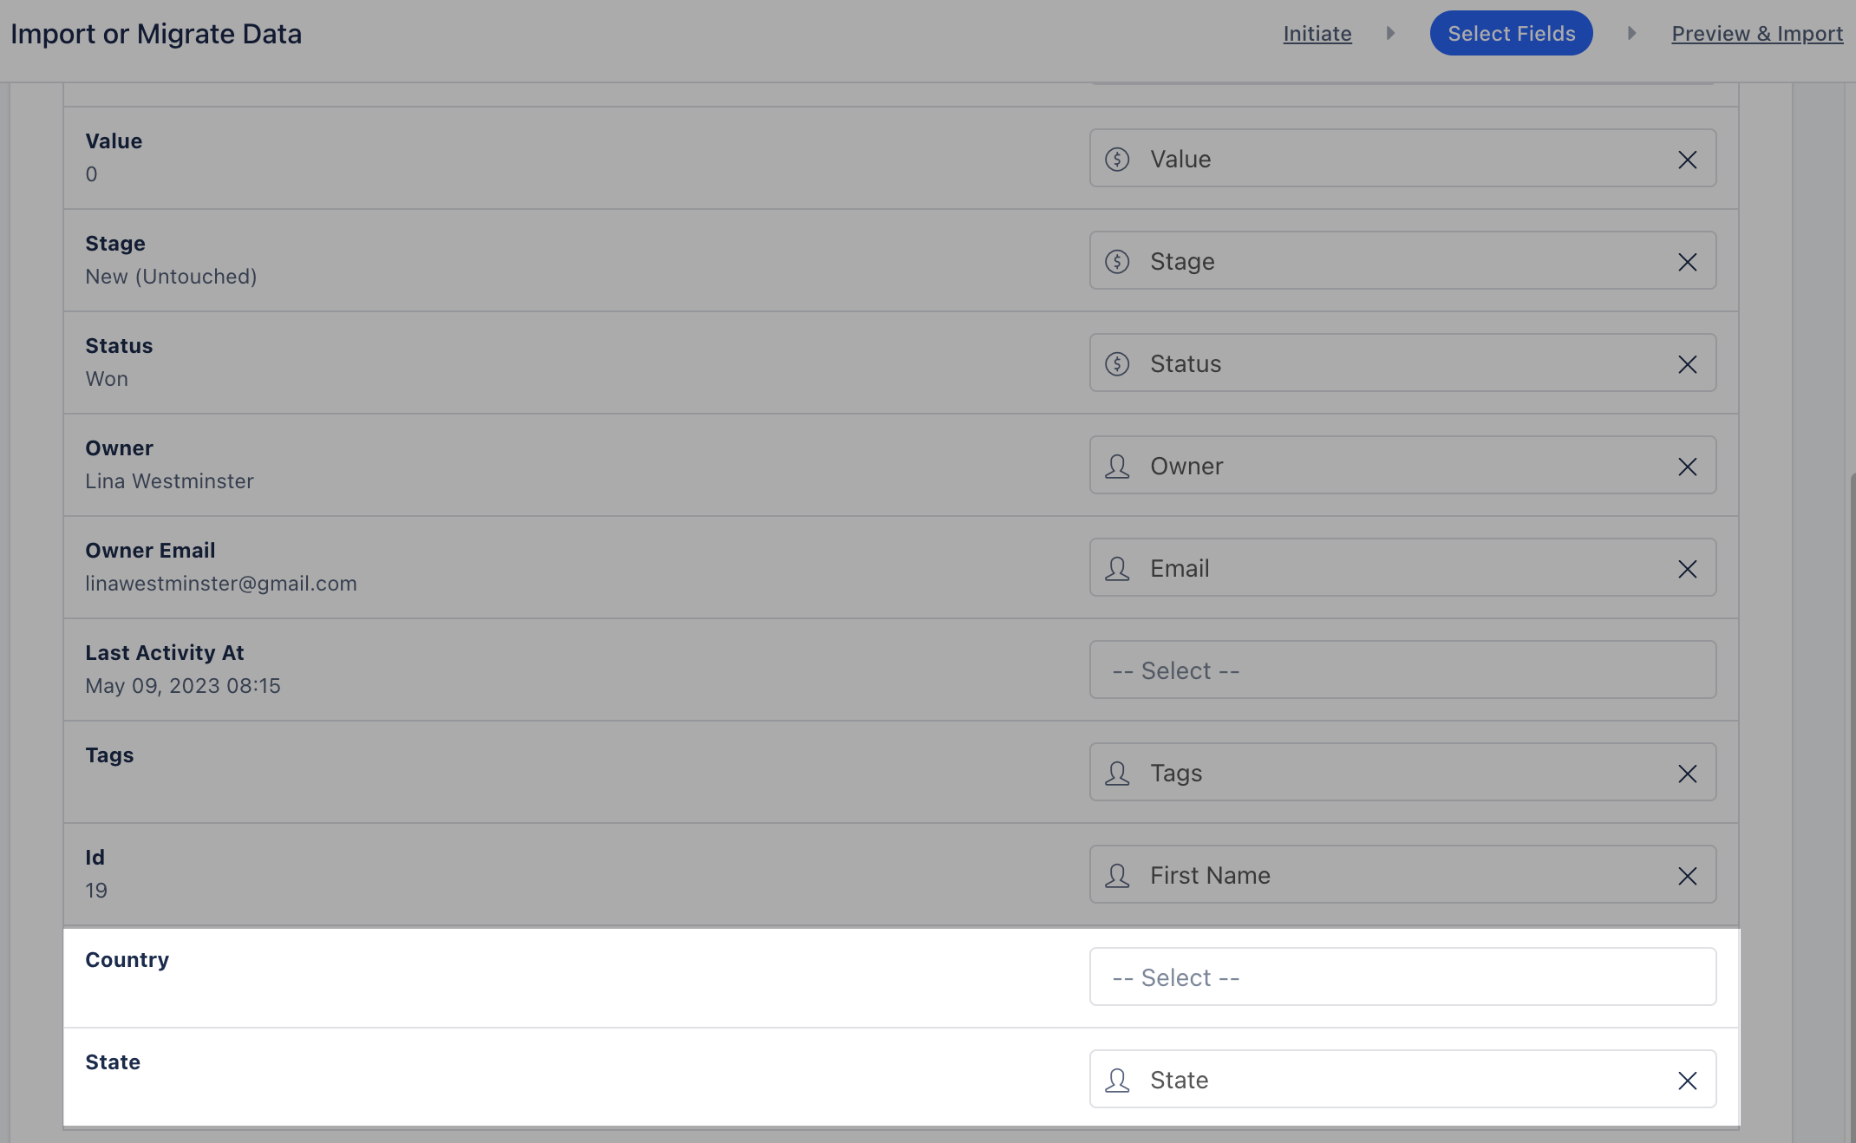Screen dimensions: 1856x1143
Task: Click the Last Activity At label
Action: point(165,653)
